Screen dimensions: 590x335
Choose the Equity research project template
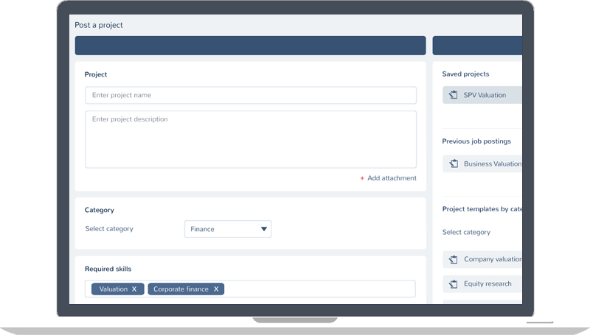(487, 284)
